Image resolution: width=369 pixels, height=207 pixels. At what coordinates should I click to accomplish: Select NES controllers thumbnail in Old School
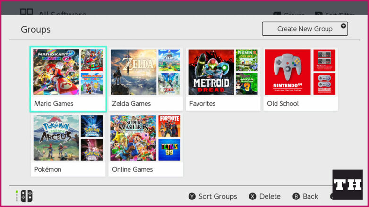324,60
